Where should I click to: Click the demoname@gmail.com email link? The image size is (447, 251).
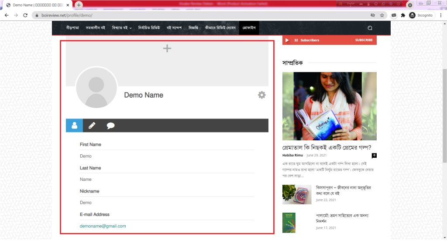pyautogui.click(x=103, y=226)
